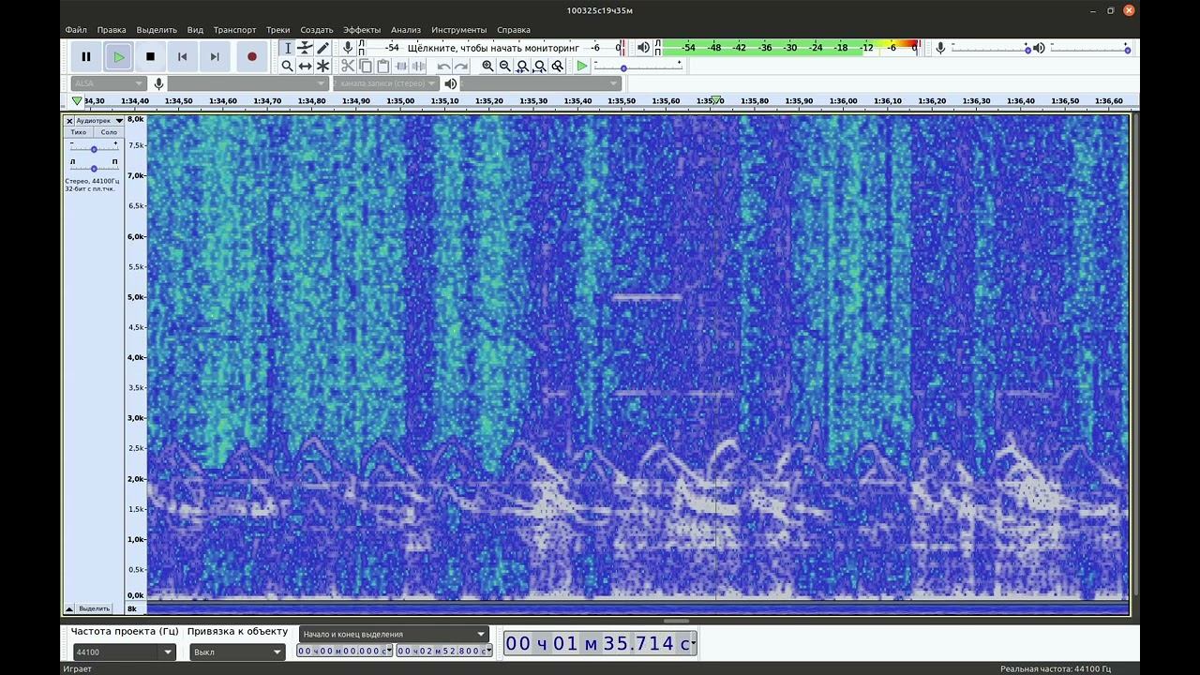The image size is (1200, 675).
Task: Open the playback device dropdown
Action: [x=539, y=83]
